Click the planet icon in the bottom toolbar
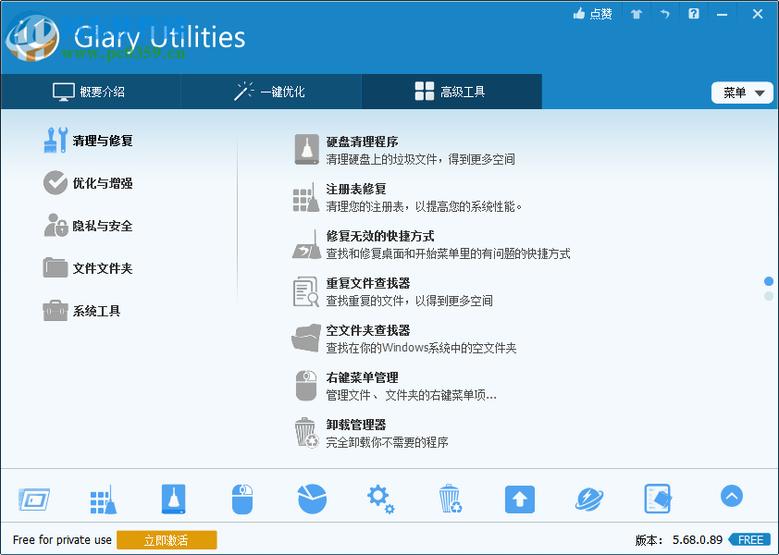Image resolution: width=779 pixels, height=555 pixels. 588,498
